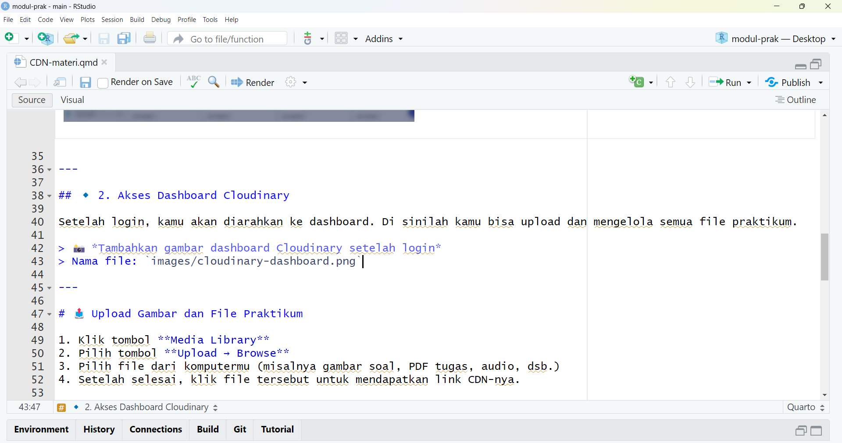Maximize the source editor pane
The width and height of the screenshot is (842, 443).
click(x=816, y=64)
